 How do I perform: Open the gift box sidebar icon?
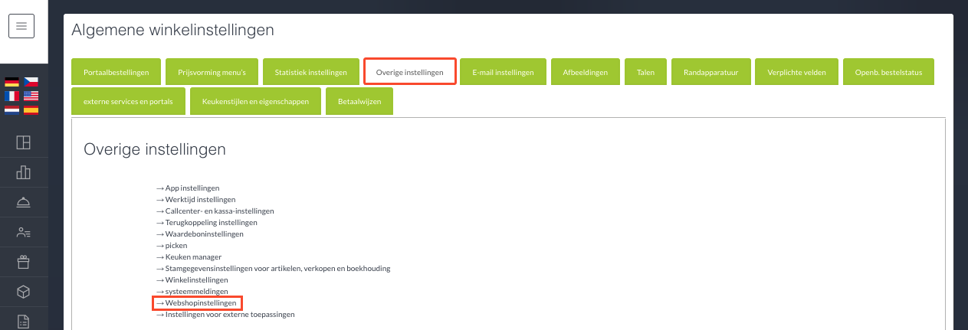point(23,263)
